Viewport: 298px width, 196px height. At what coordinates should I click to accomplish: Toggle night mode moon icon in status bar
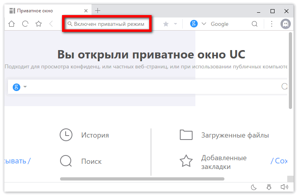click(254, 187)
